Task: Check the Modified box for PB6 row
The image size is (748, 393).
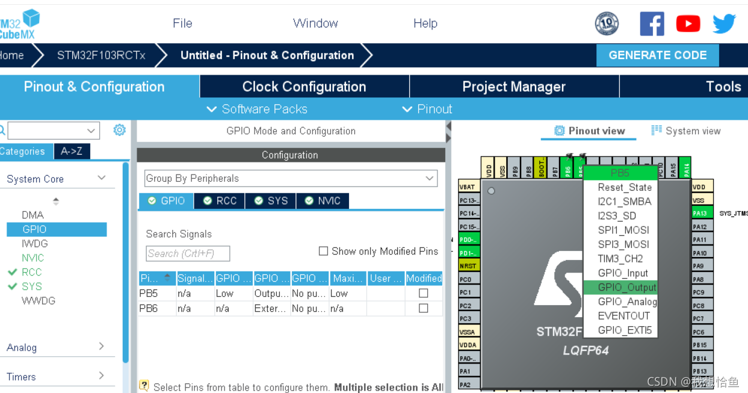Action: (424, 308)
